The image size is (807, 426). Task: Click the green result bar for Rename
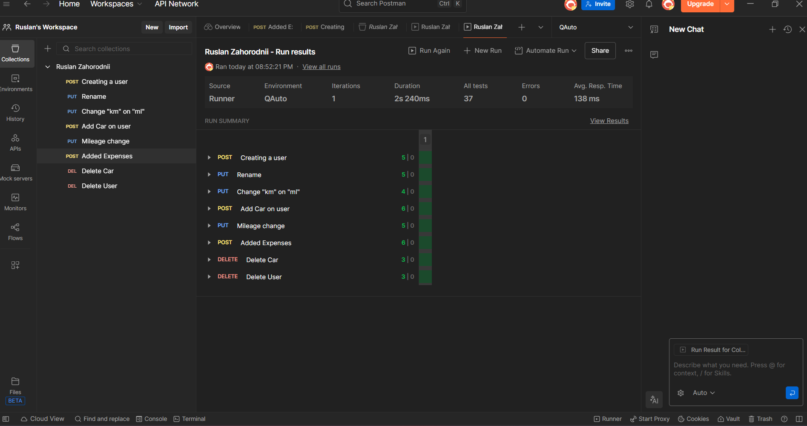point(425,174)
